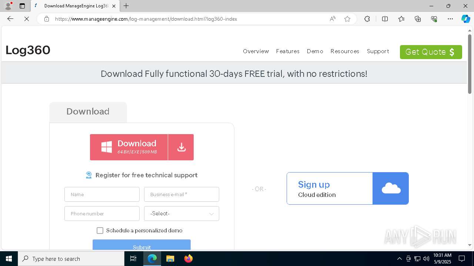Open the Favorites list icon

(x=401, y=19)
